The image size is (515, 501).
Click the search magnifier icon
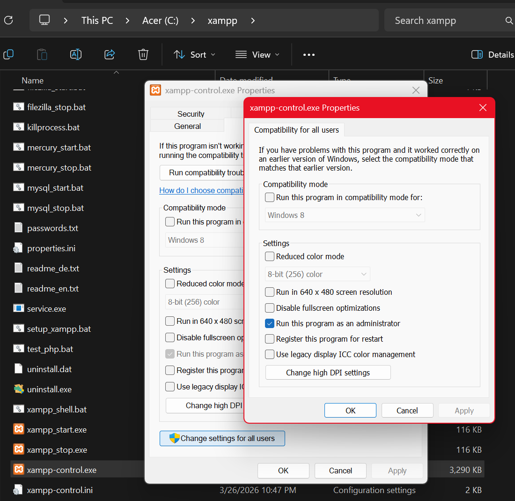(x=509, y=20)
